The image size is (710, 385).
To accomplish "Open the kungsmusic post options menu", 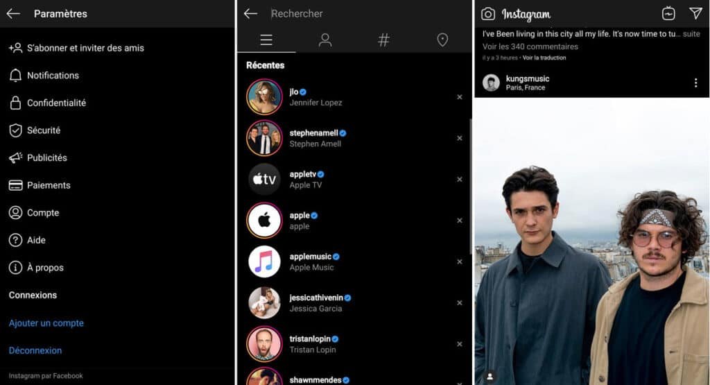I will (x=696, y=83).
